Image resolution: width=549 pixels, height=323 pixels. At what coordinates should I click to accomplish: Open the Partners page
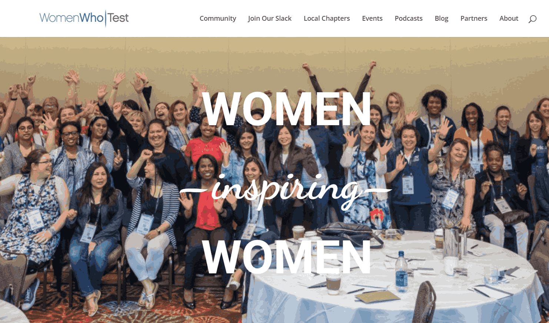coord(474,19)
